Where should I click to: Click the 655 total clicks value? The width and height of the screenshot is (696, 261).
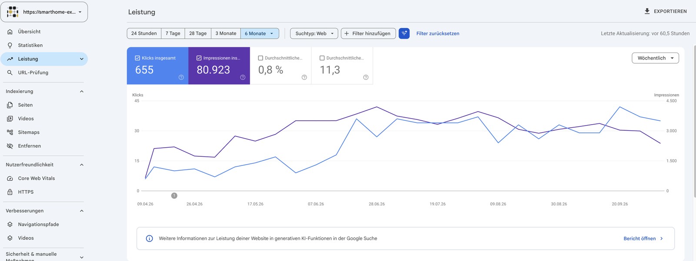[144, 70]
